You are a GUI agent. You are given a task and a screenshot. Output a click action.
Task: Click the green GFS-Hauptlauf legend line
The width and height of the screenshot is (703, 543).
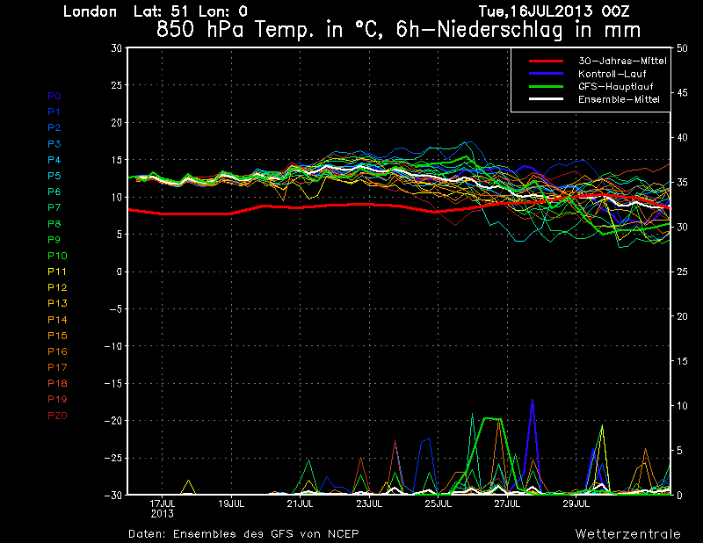tap(546, 86)
